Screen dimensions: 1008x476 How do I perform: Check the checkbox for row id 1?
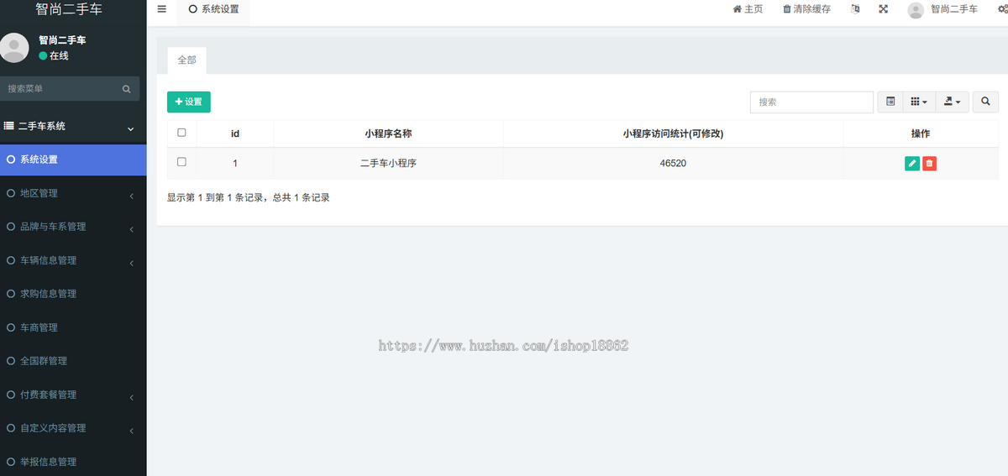181,162
